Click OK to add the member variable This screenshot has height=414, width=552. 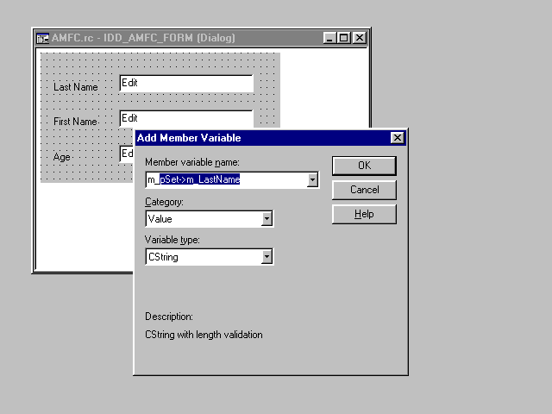tap(364, 166)
